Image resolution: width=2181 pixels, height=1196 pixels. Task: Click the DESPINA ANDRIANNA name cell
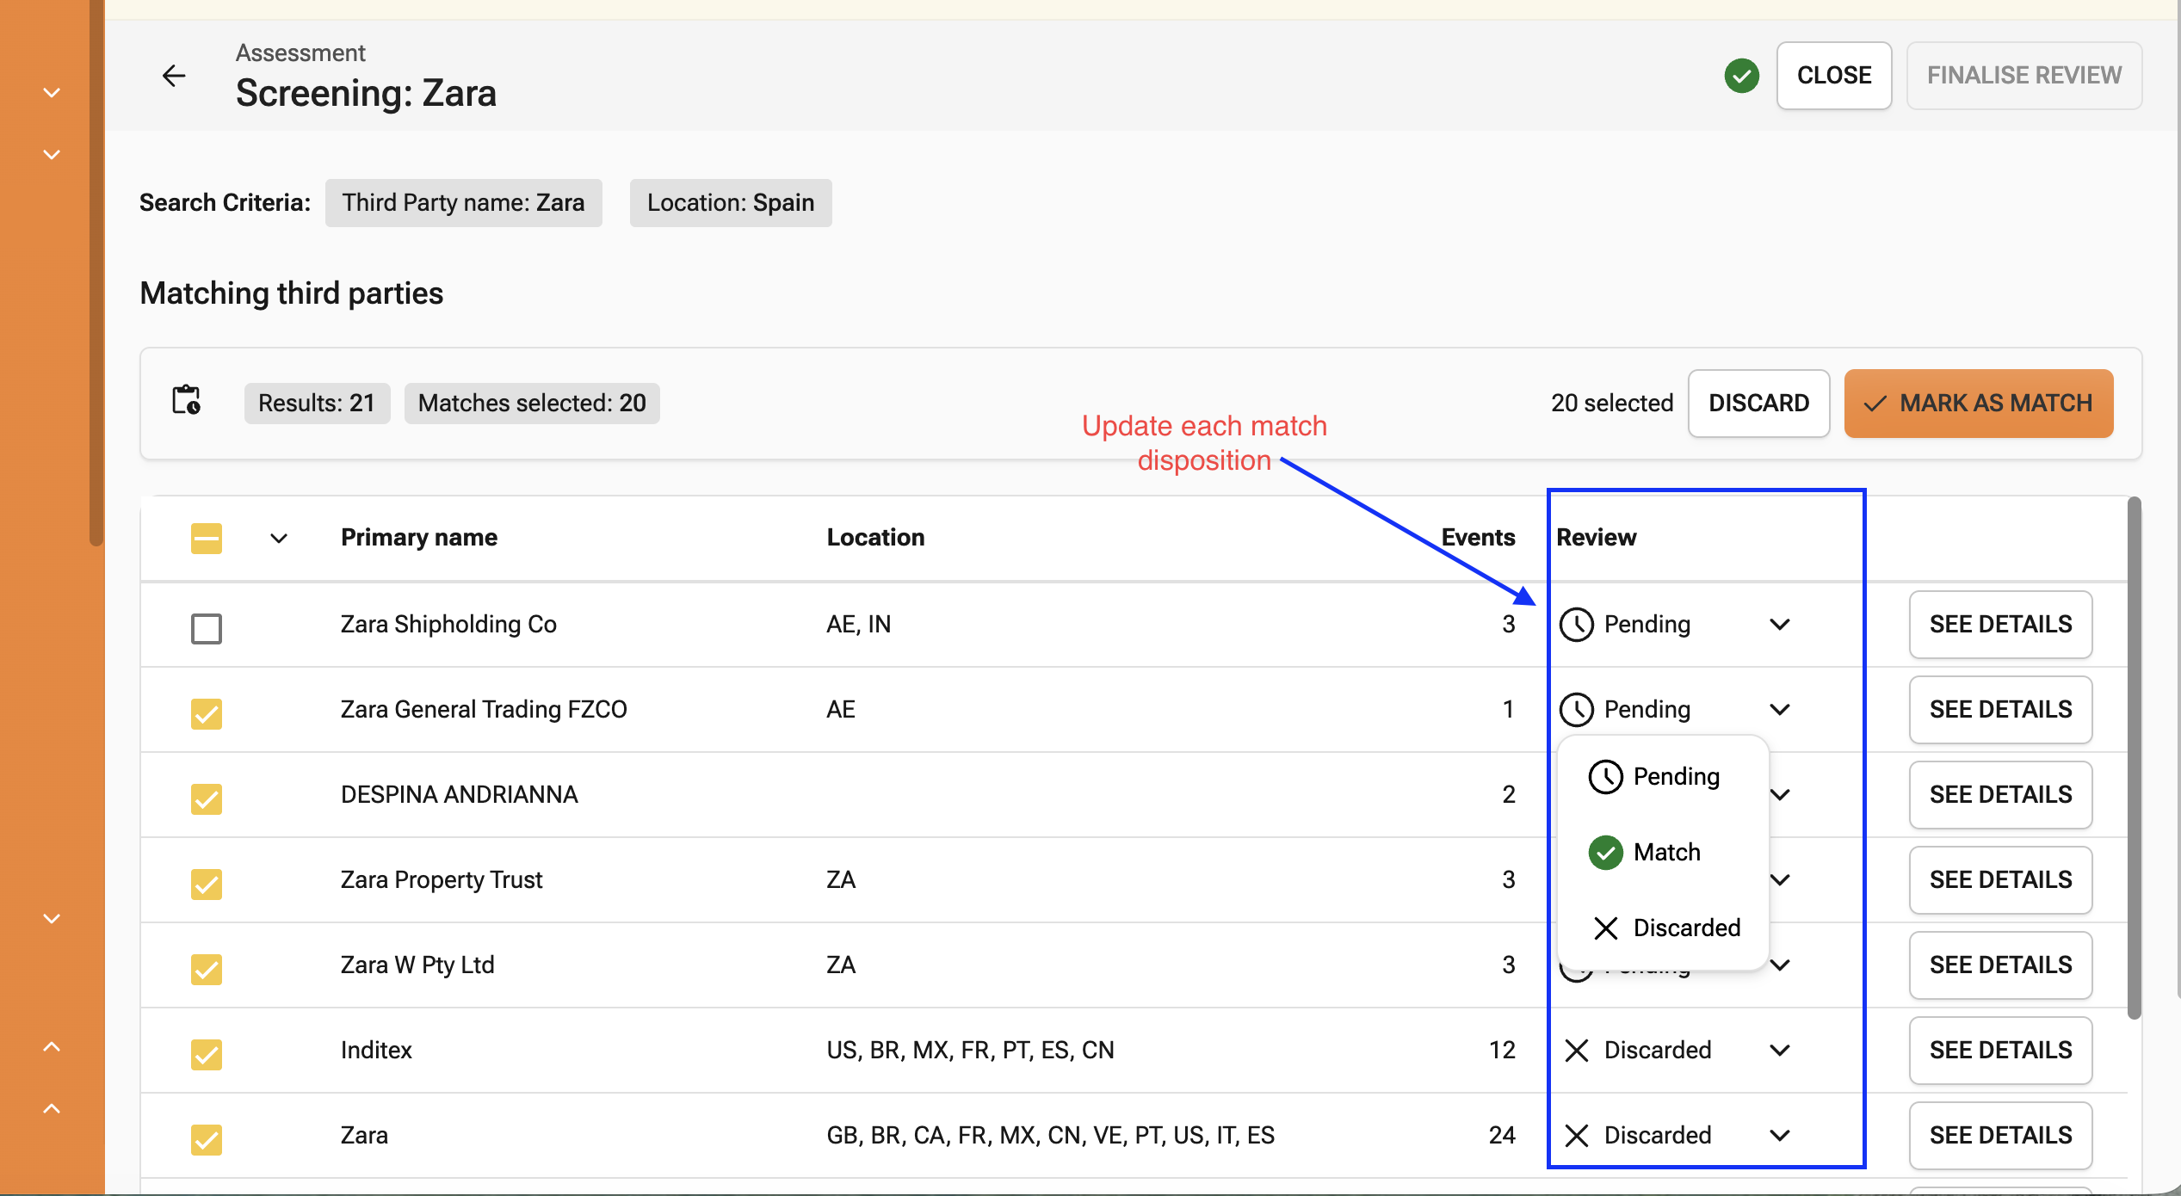[x=459, y=795]
